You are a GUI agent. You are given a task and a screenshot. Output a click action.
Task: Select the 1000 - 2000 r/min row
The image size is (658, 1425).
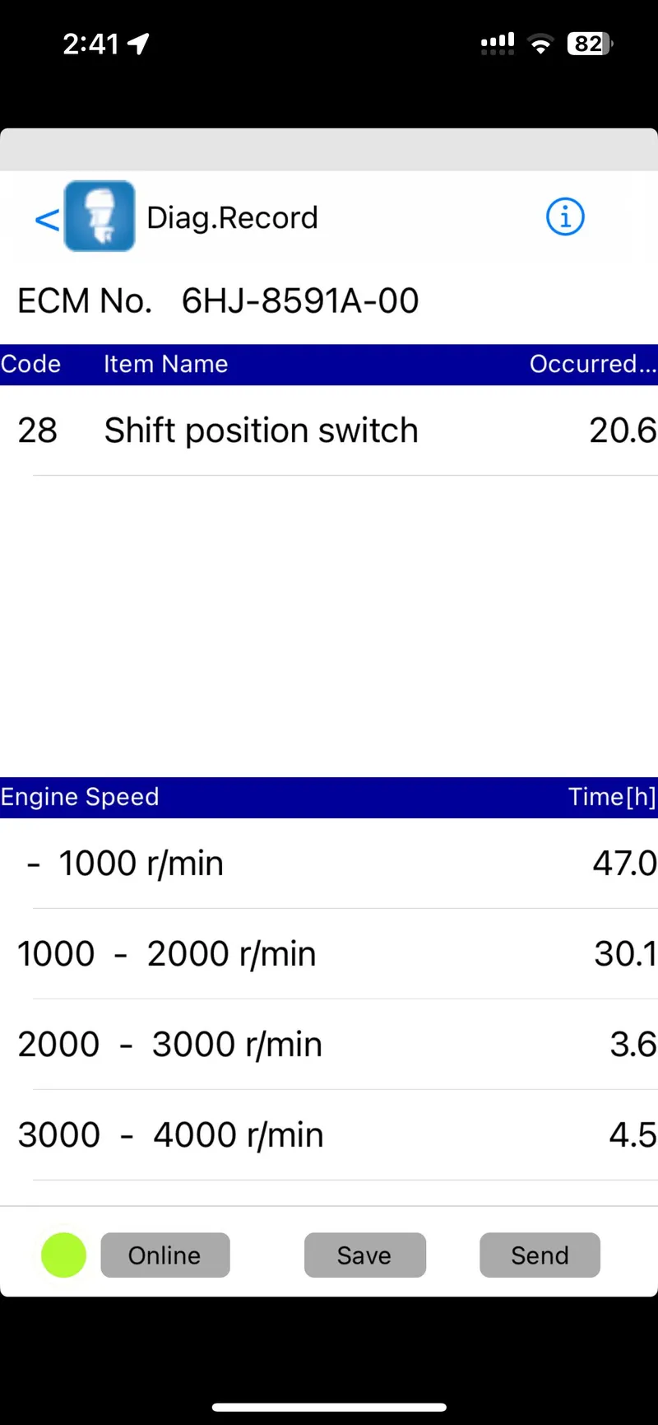tap(329, 954)
